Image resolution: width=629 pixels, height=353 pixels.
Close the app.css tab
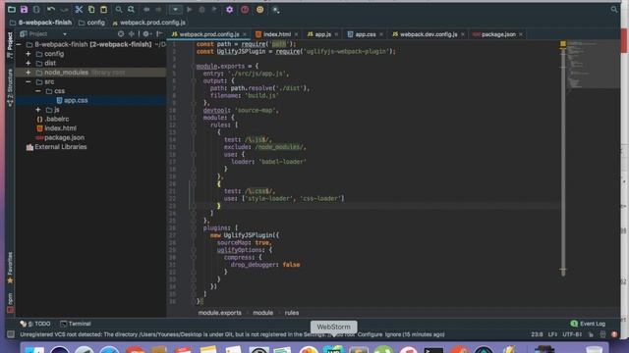coord(381,34)
